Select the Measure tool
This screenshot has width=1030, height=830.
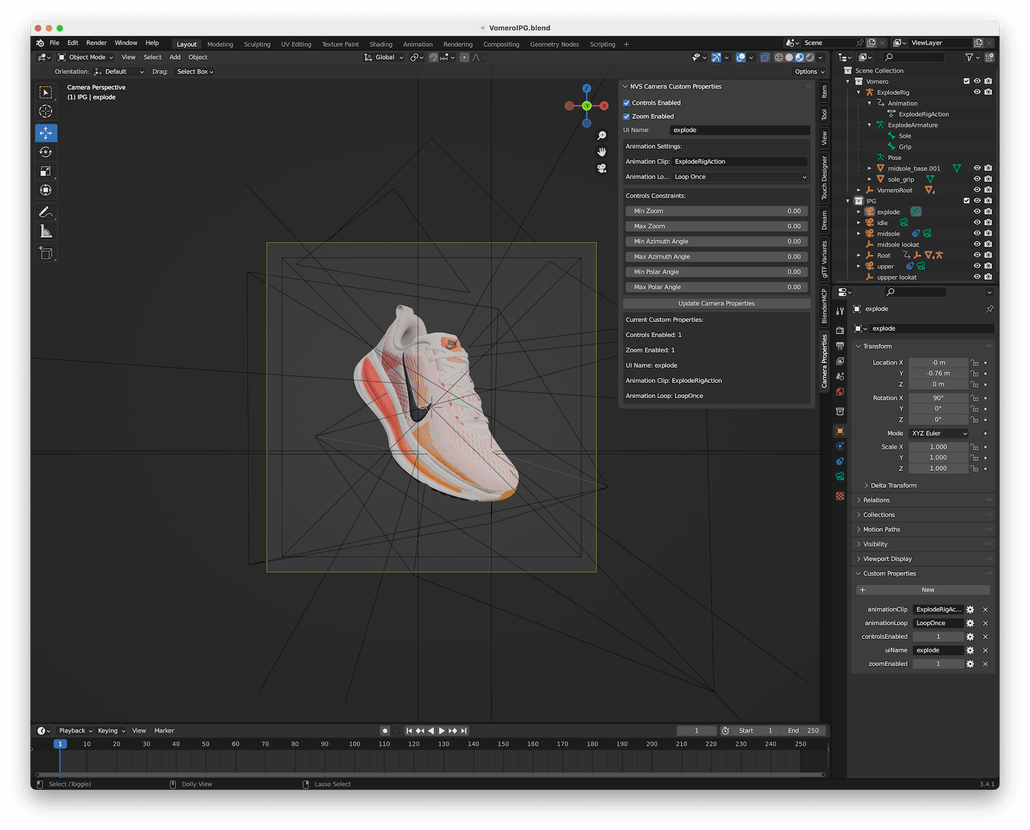46,230
